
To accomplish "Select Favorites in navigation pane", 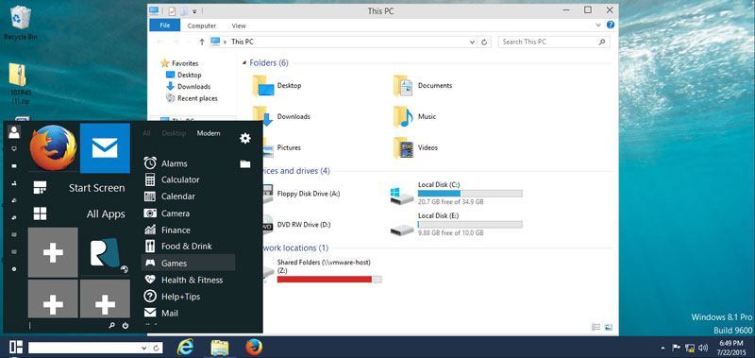I will (179, 63).
